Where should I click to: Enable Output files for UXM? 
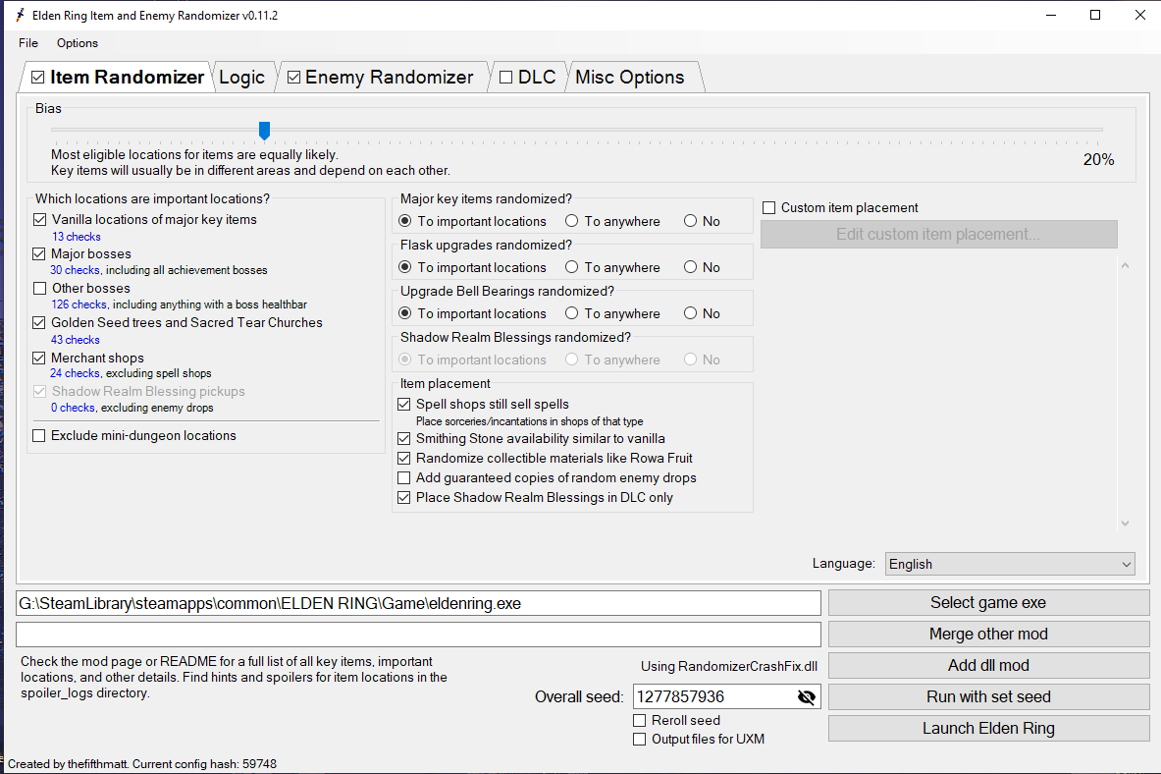[x=640, y=740]
